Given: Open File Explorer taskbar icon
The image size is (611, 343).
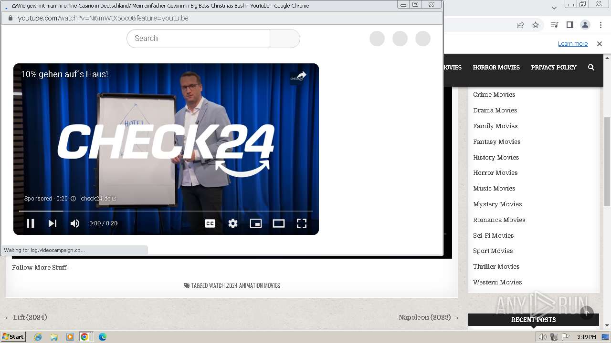Looking at the screenshot, I should 54,337.
